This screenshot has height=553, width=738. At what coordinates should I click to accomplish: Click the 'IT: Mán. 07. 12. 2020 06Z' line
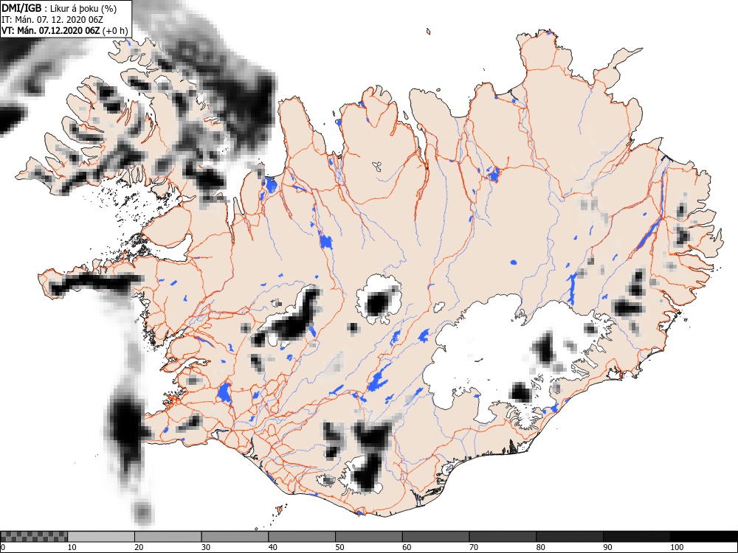(52, 20)
